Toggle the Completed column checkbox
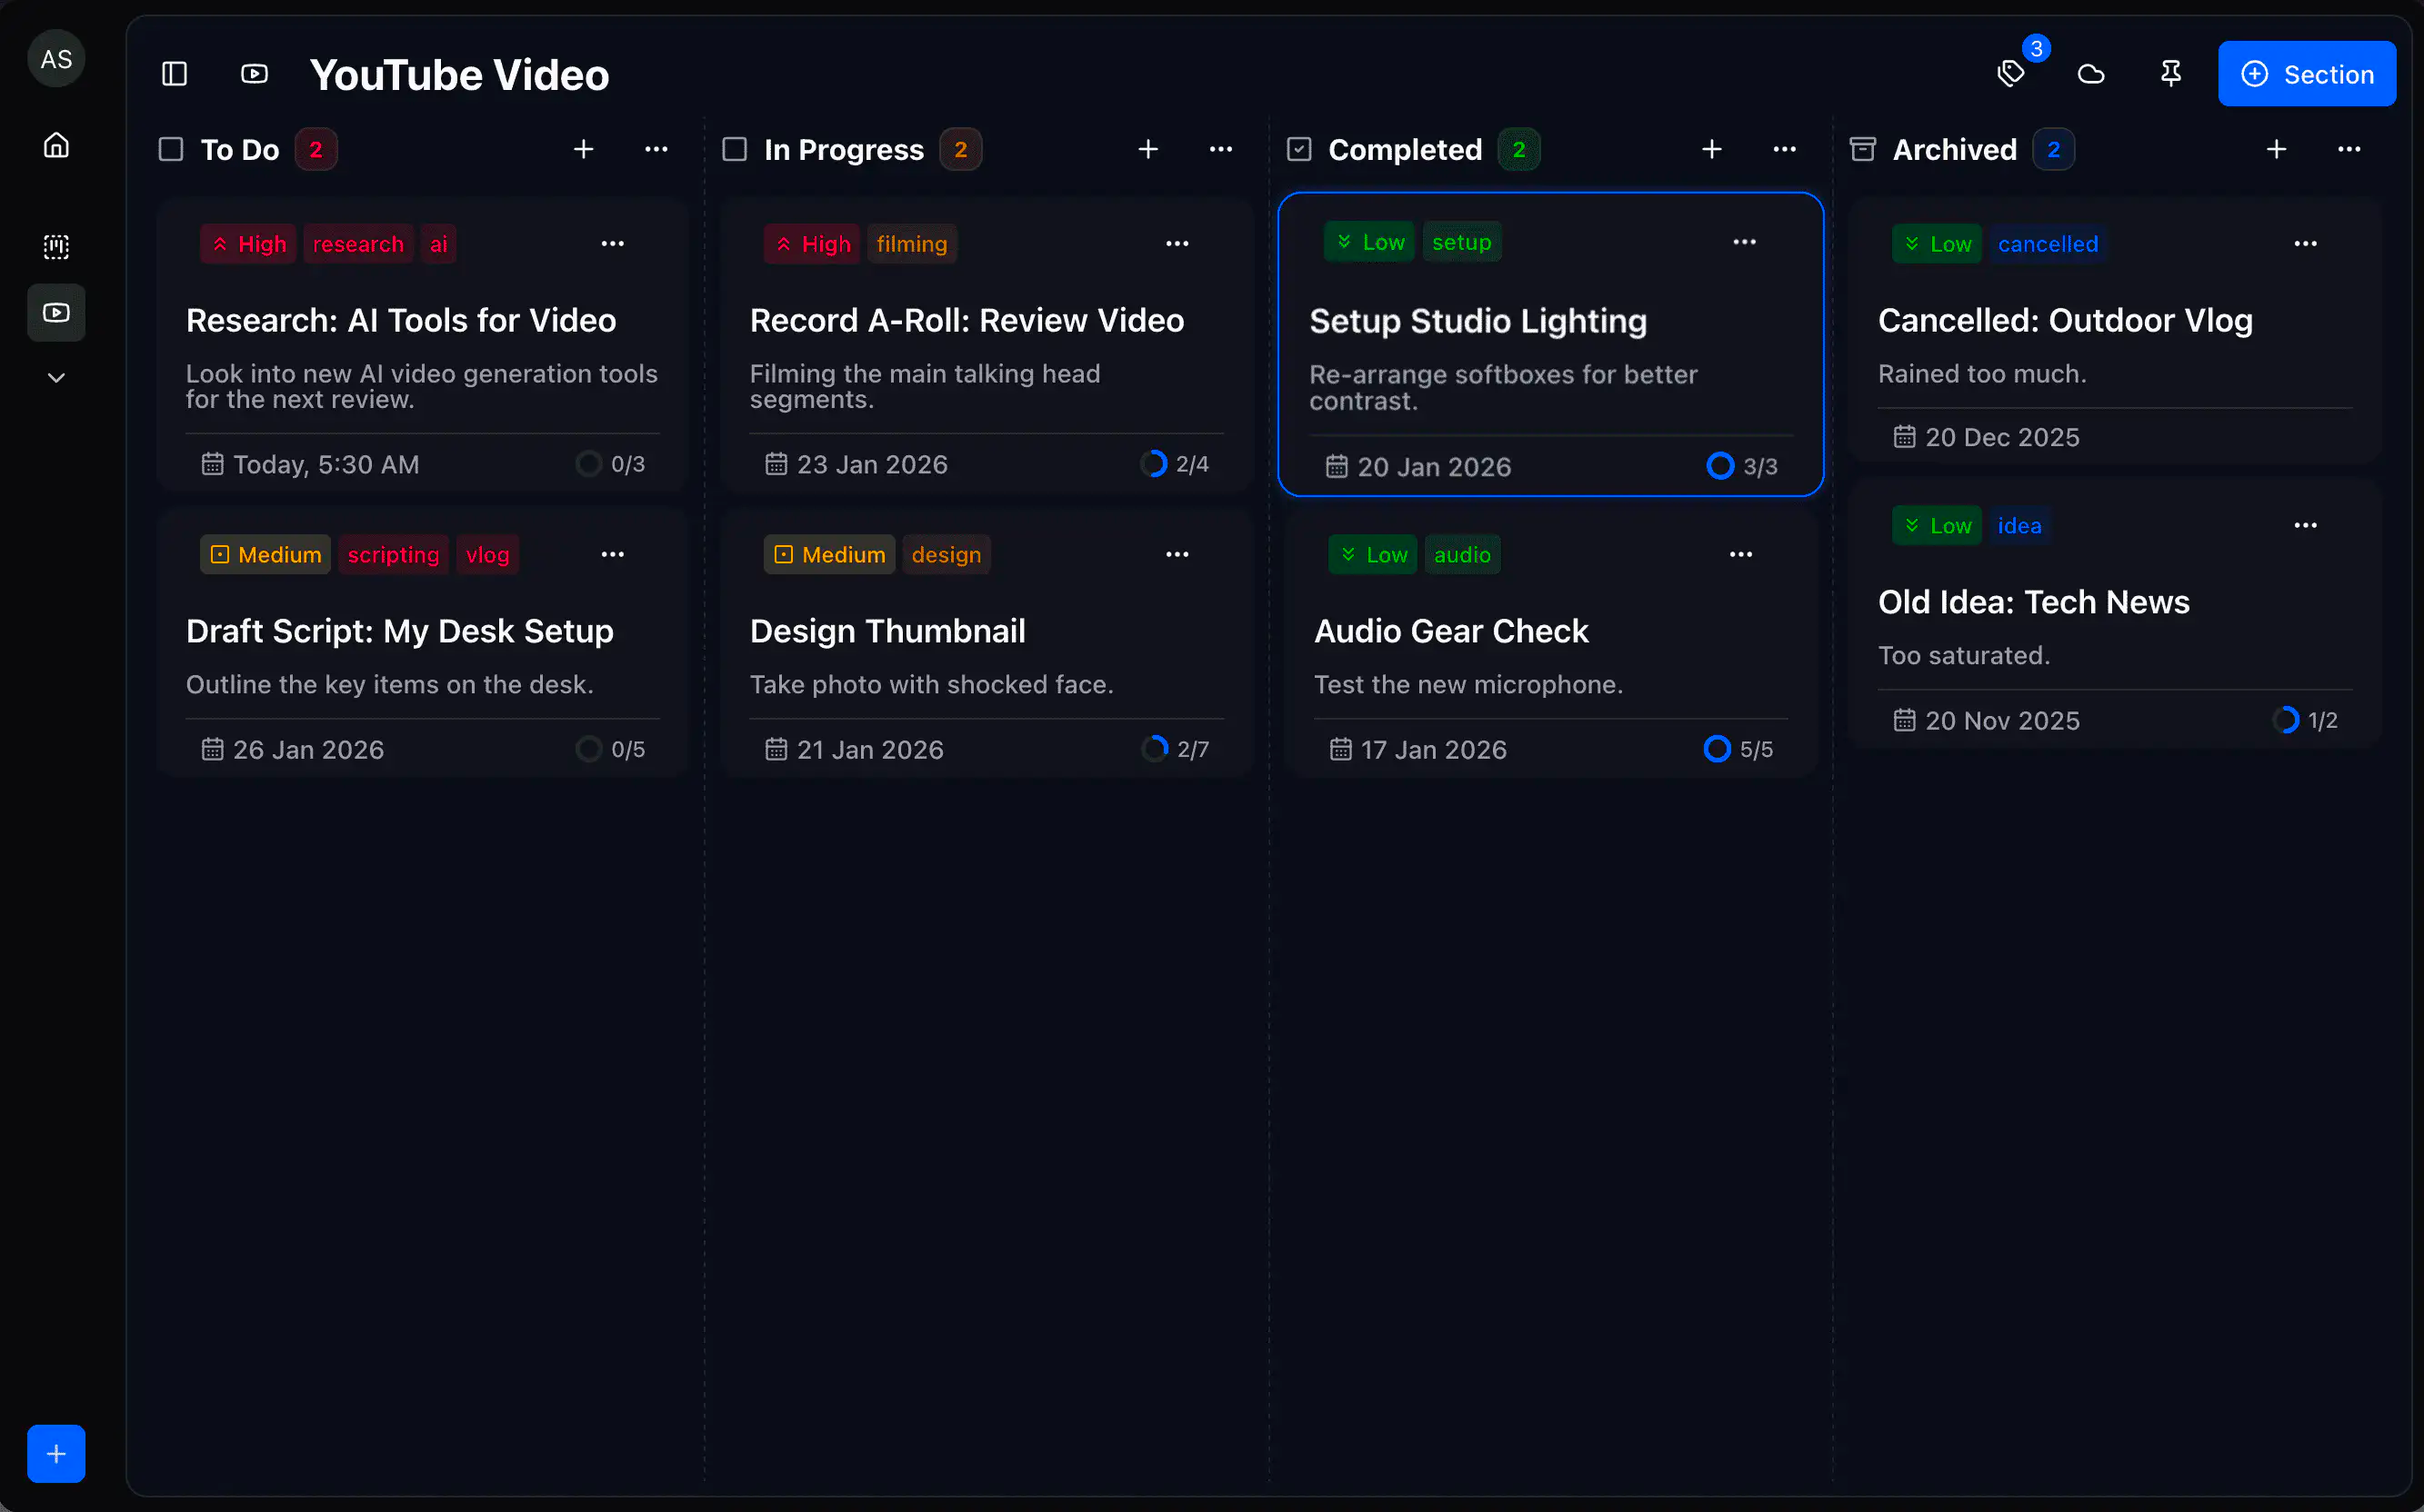 (1298, 150)
